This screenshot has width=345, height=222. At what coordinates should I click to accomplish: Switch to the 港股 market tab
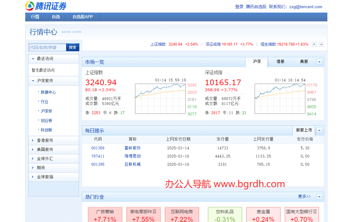280,62
